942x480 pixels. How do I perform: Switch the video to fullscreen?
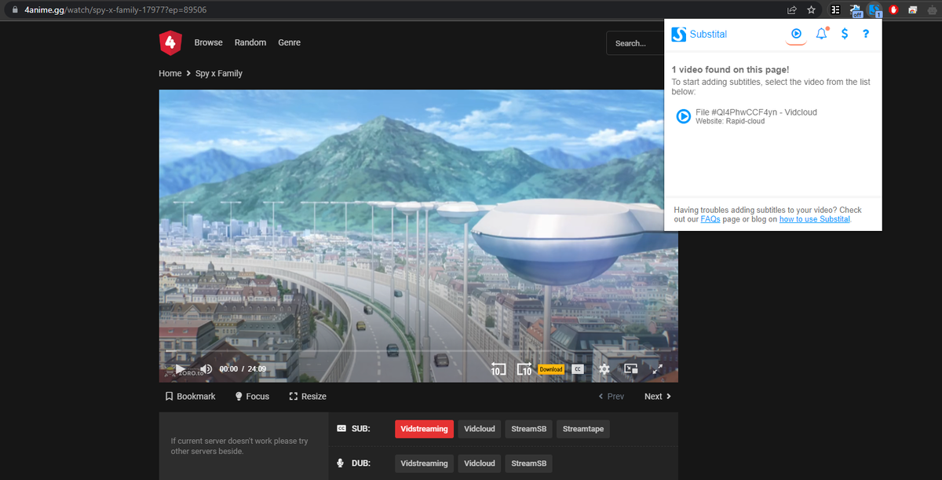[658, 368]
